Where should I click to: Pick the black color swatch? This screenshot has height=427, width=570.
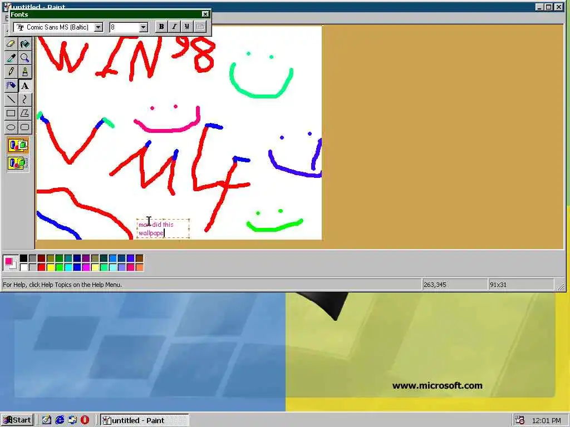click(23, 258)
